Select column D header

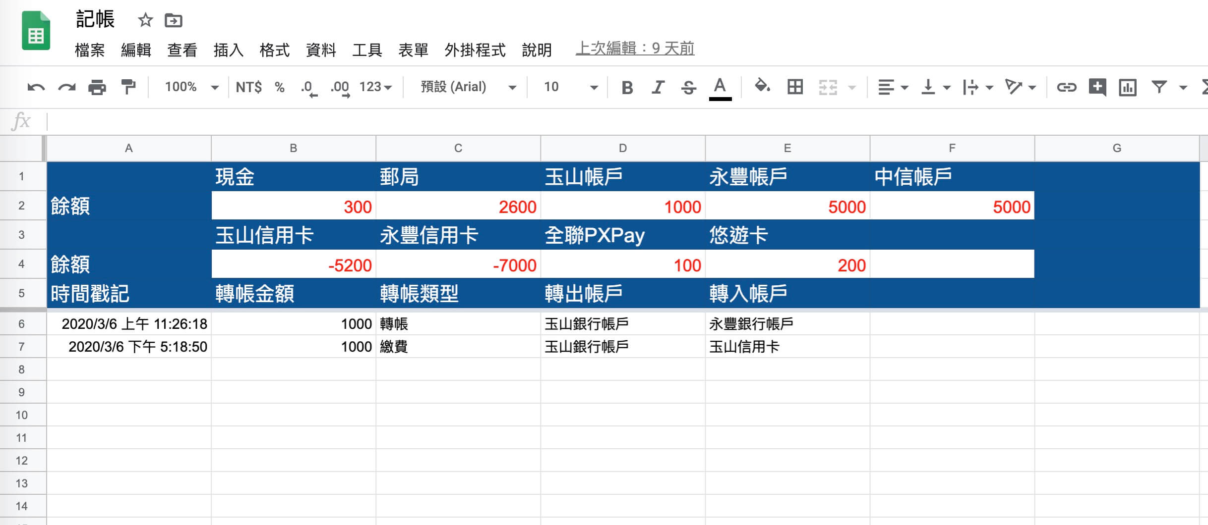coord(623,148)
